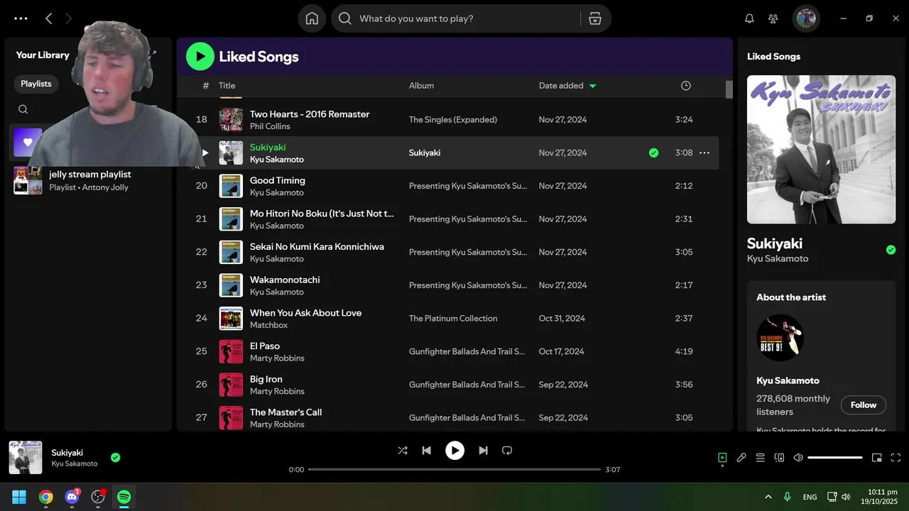The image size is (909, 511).
Task: Open the notifications bell
Action: click(x=749, y=18)
